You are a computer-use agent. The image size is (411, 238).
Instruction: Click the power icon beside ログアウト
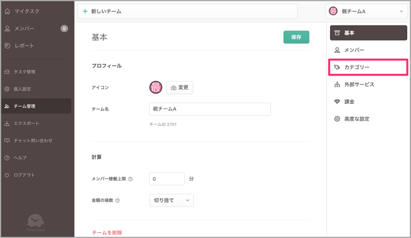(7, 175)
